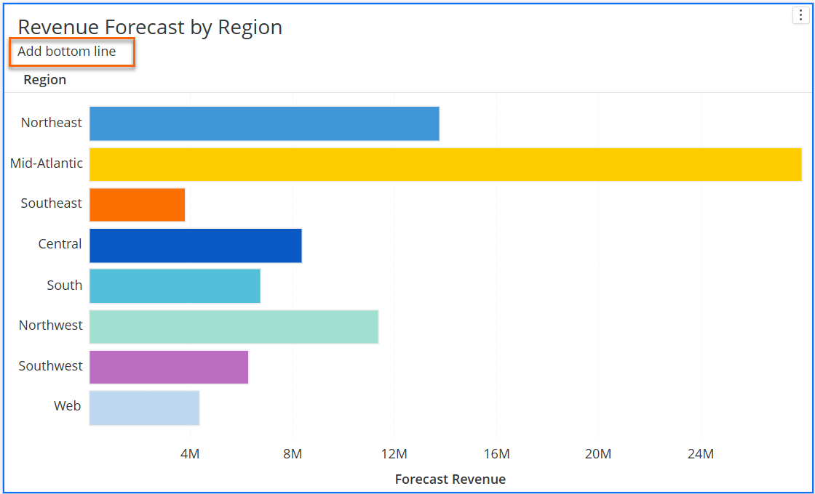
Task: Click the dark blue Central bar
Action: [x=195, y=246]
